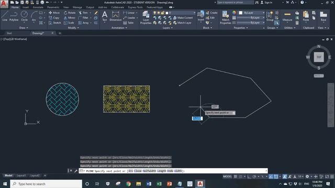Switch to the Start file tab
This screenshot has height=188, width=335.
pyautogui.click(x=9, y=33)
